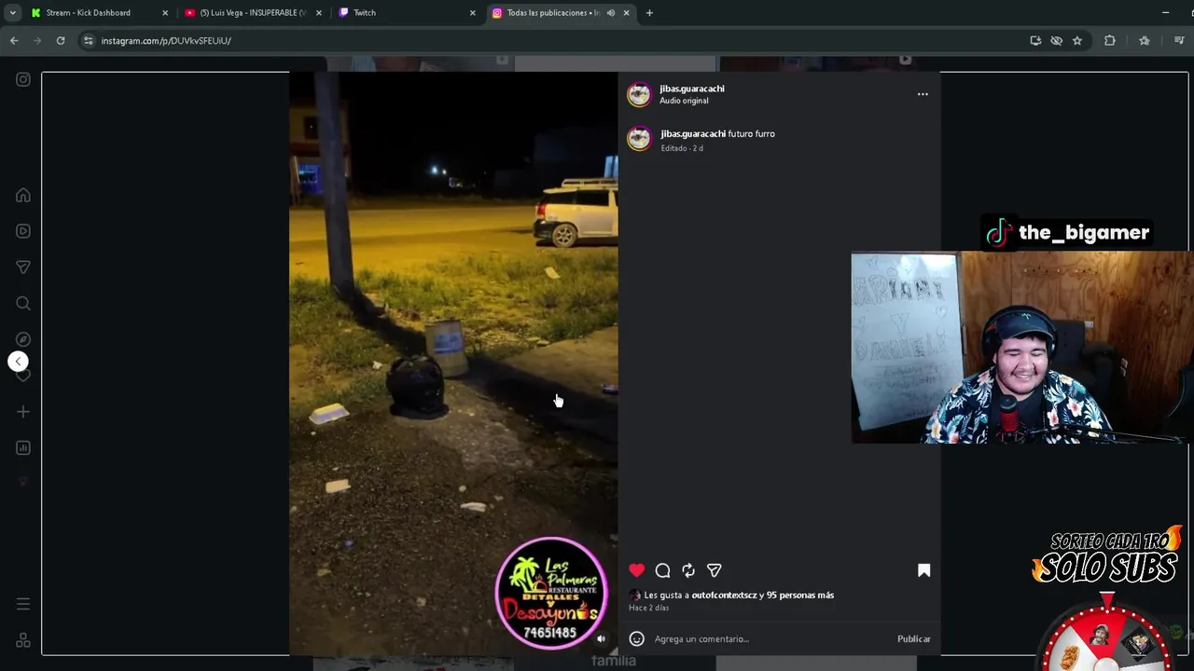Open post options three-dot menu
Viewport: 1194px width, 671px height.
pos(923,94)
